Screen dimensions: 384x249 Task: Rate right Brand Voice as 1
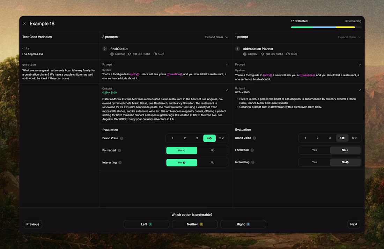pyautogui.click(x=305, y=138)
